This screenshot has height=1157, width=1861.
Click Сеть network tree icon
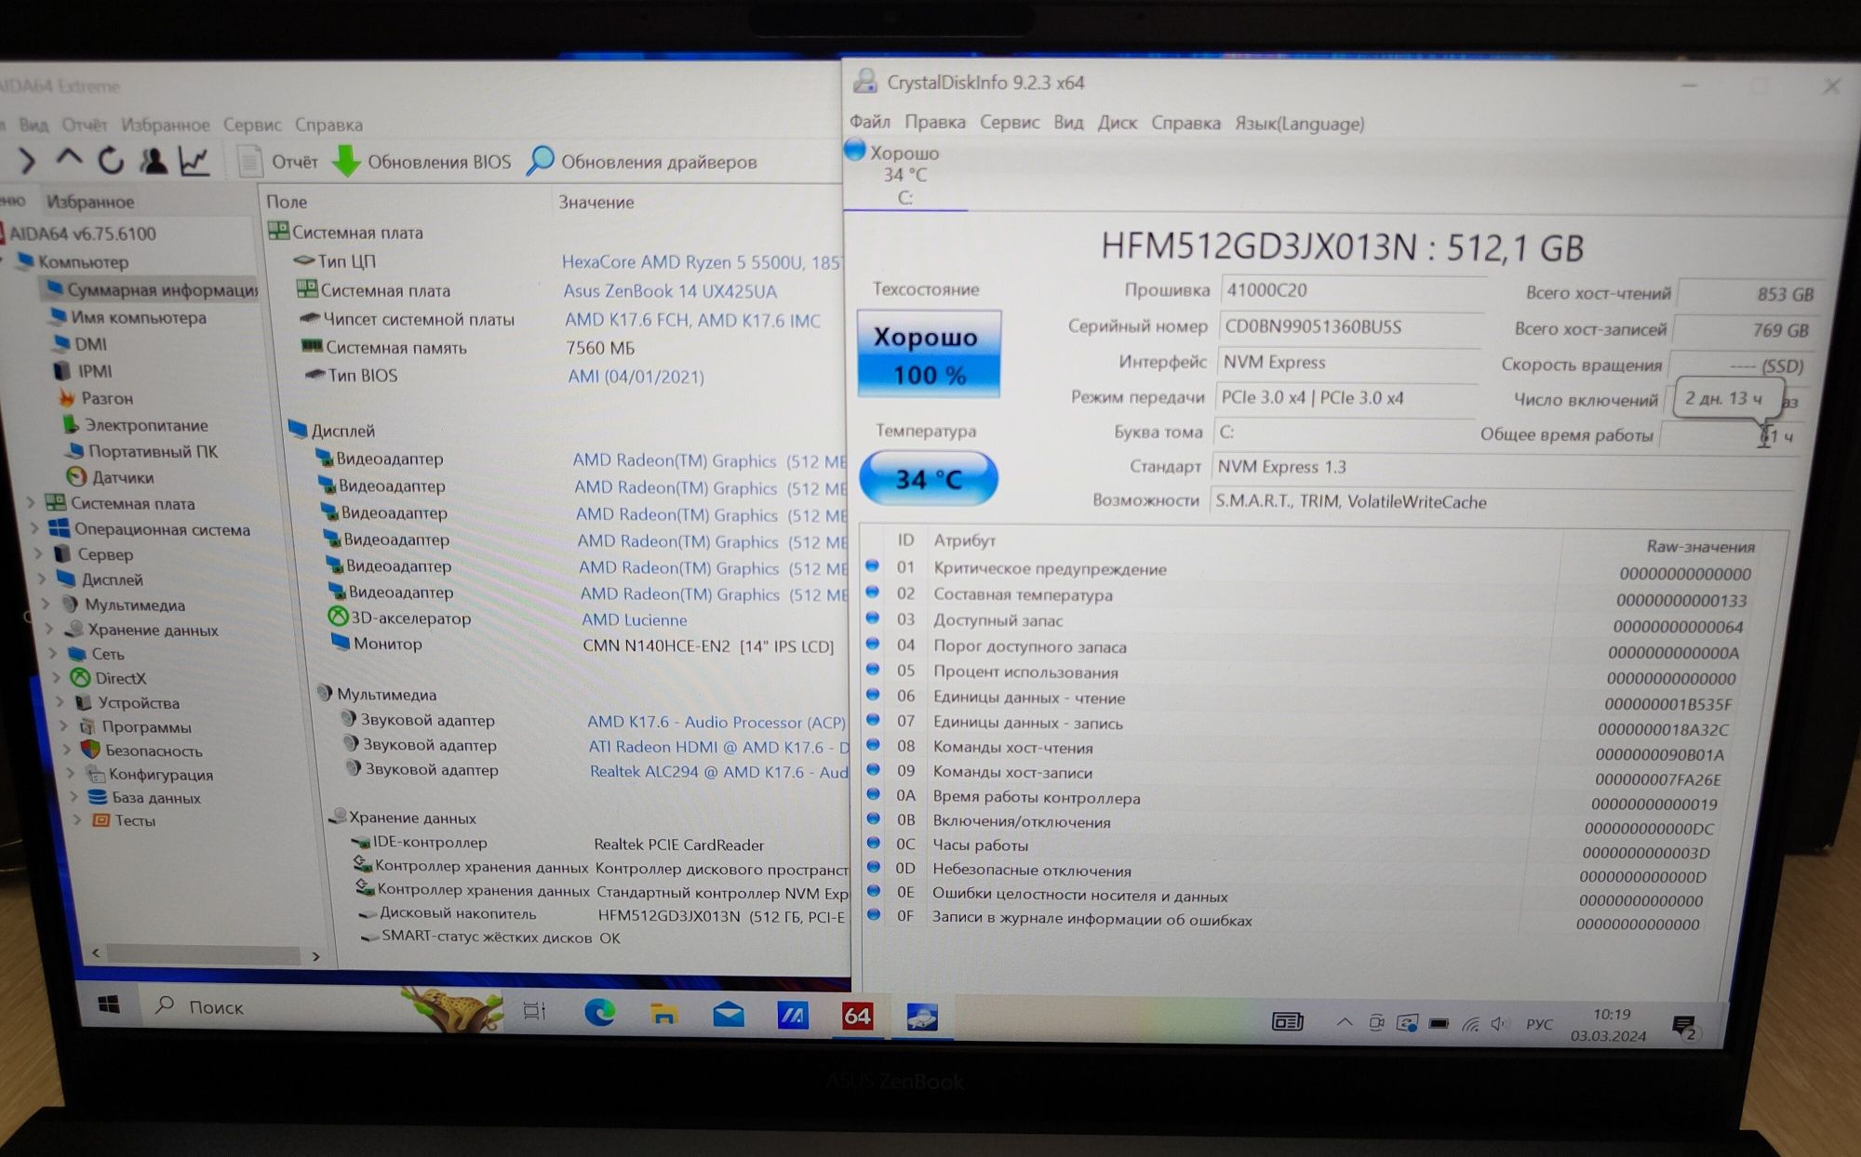77,654
